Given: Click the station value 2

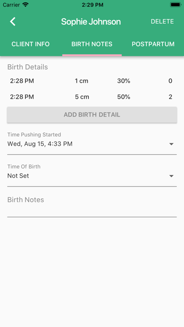Looking at the screenshot, I should tap(170, 97).
